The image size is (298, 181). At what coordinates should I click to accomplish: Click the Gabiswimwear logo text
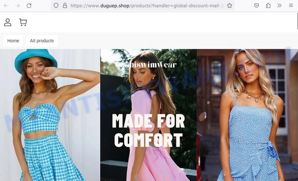tap(149, 65)
